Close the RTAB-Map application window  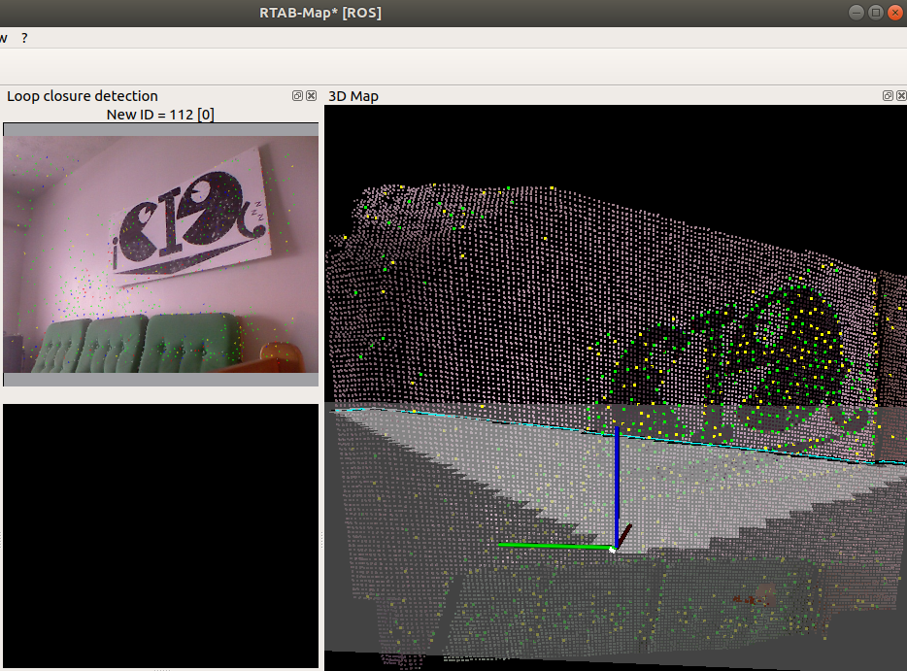(894, 13)
